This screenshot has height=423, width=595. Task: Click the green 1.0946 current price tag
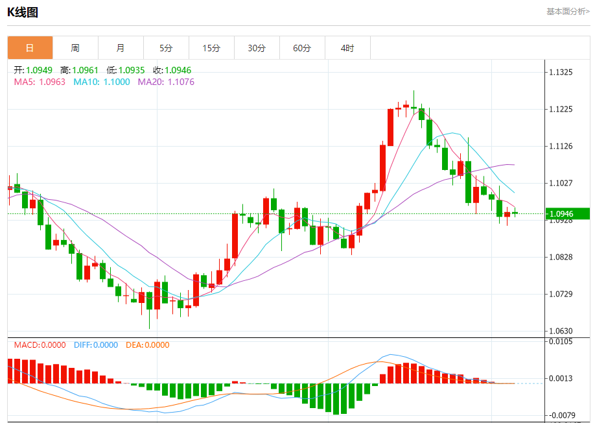568,214
